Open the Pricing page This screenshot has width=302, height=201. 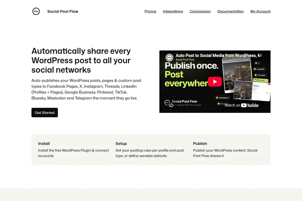tap(150, 11)
